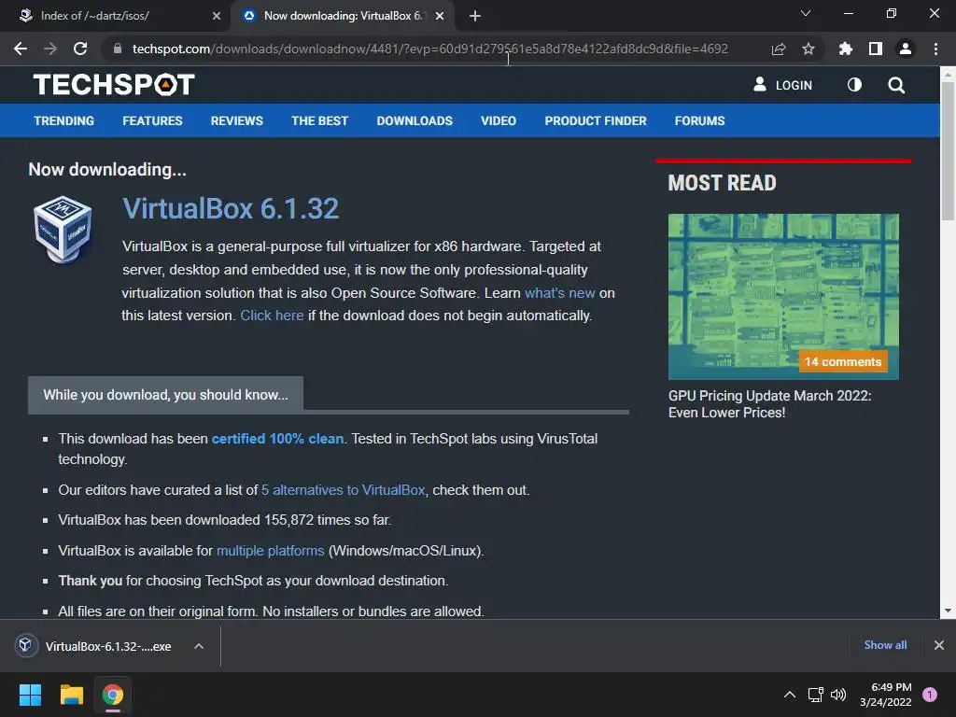Open the certified 100% clean link
956x717 pixels.
[x=277, y=439]
